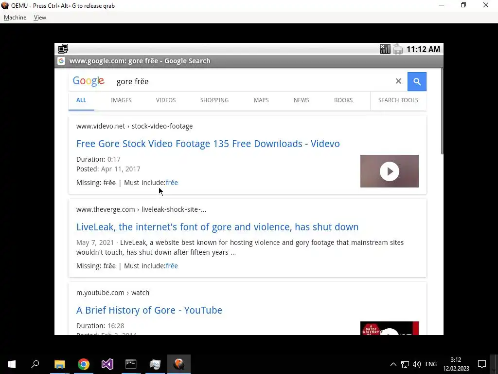Open A Brief History of Gore YouTube link
Image resolution: width=498 pixels, height=374 pixels.
click(x=149, y=310)
